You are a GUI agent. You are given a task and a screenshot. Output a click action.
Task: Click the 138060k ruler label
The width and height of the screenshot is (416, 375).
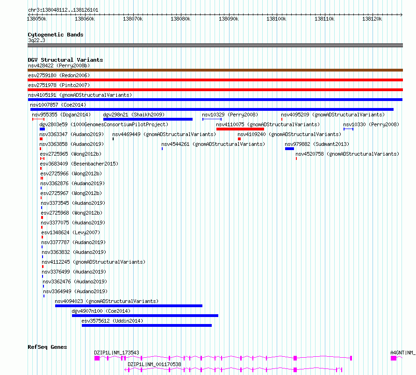[x=85, y=19]
